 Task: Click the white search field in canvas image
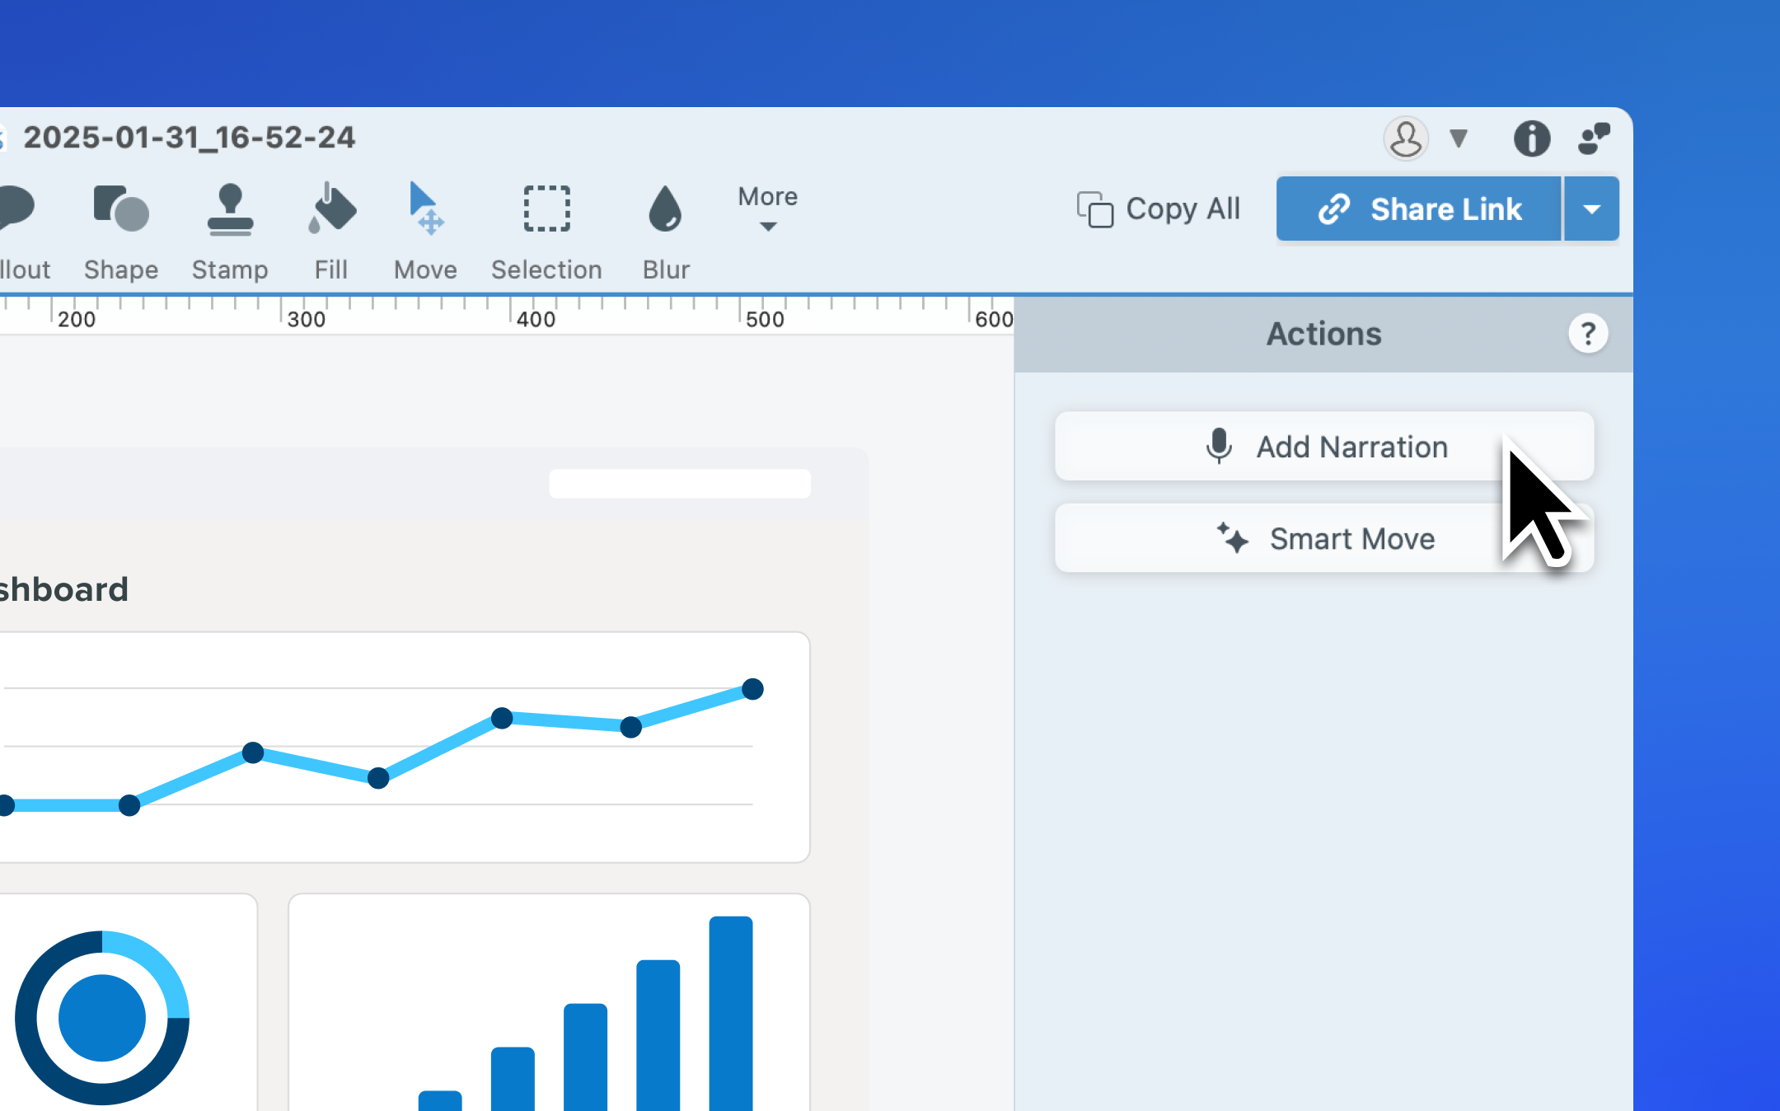pos(680,484)
